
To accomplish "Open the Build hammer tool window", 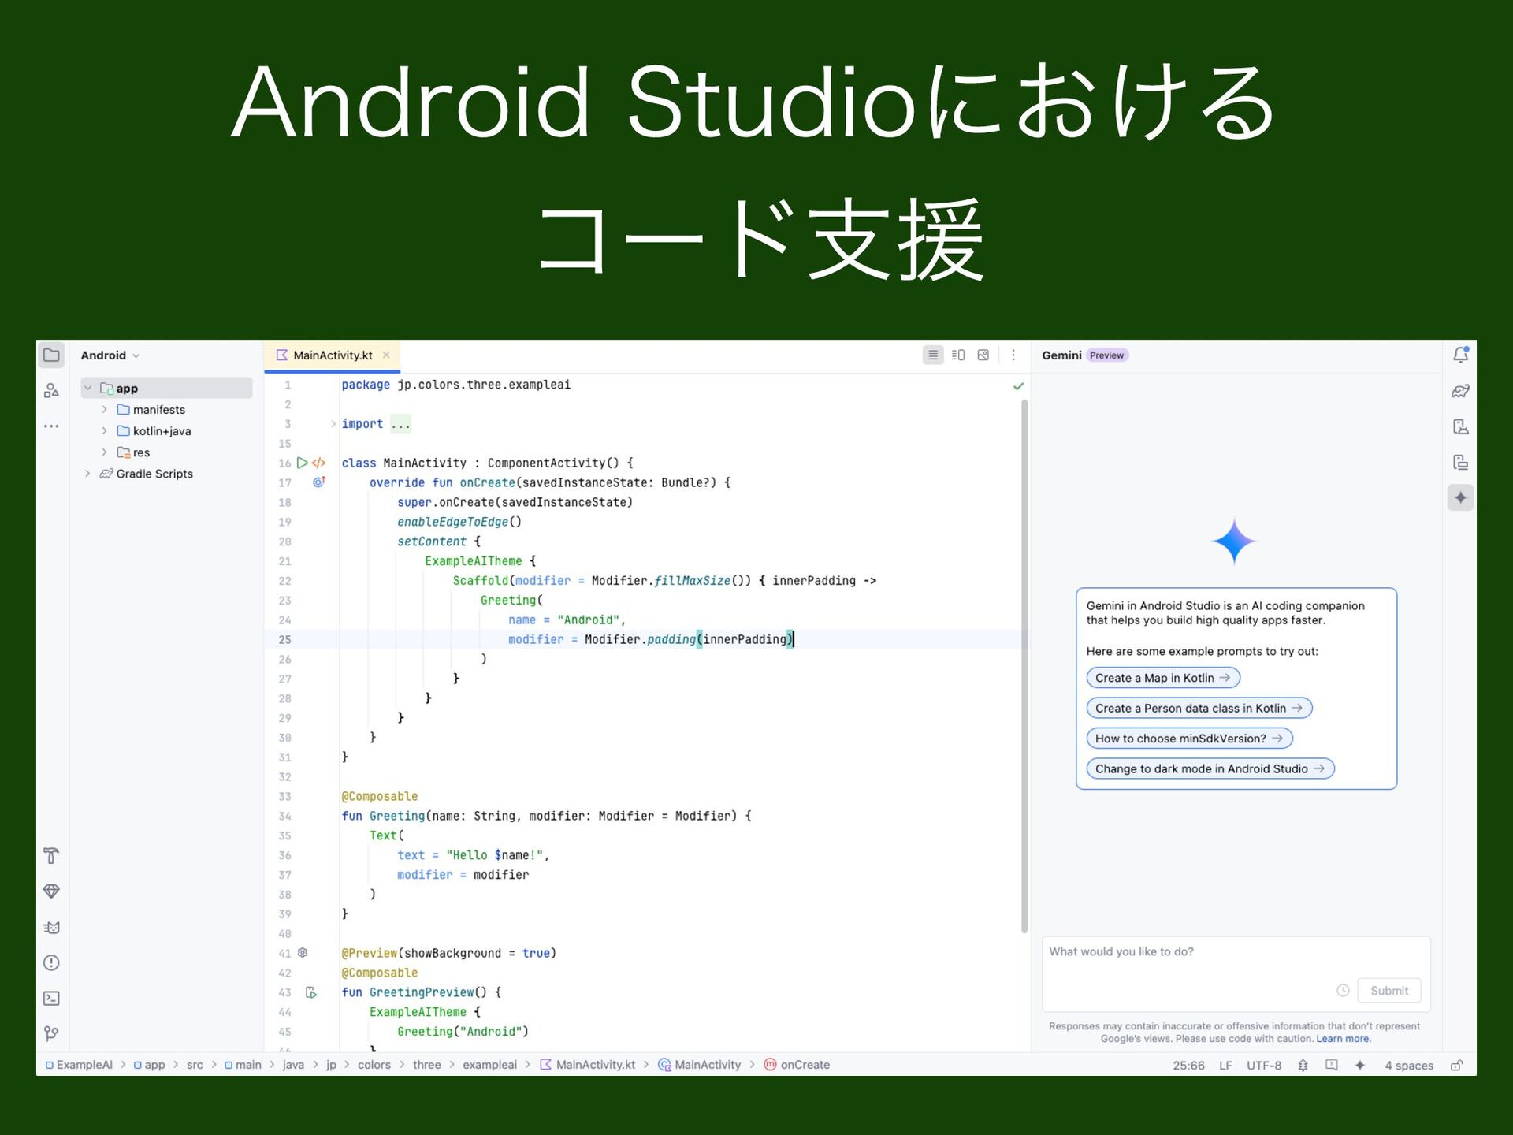I will coord(52,856).
